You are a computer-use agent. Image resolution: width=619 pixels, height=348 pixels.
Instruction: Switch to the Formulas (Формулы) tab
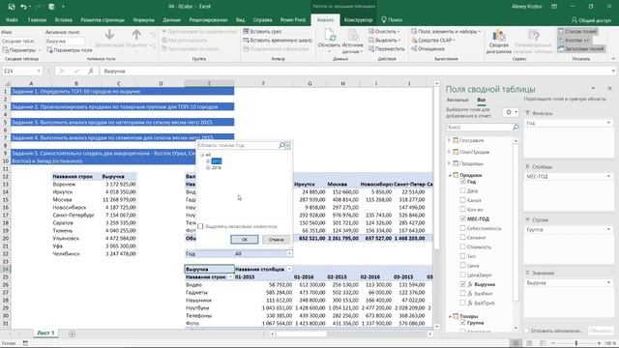point(143,19)
